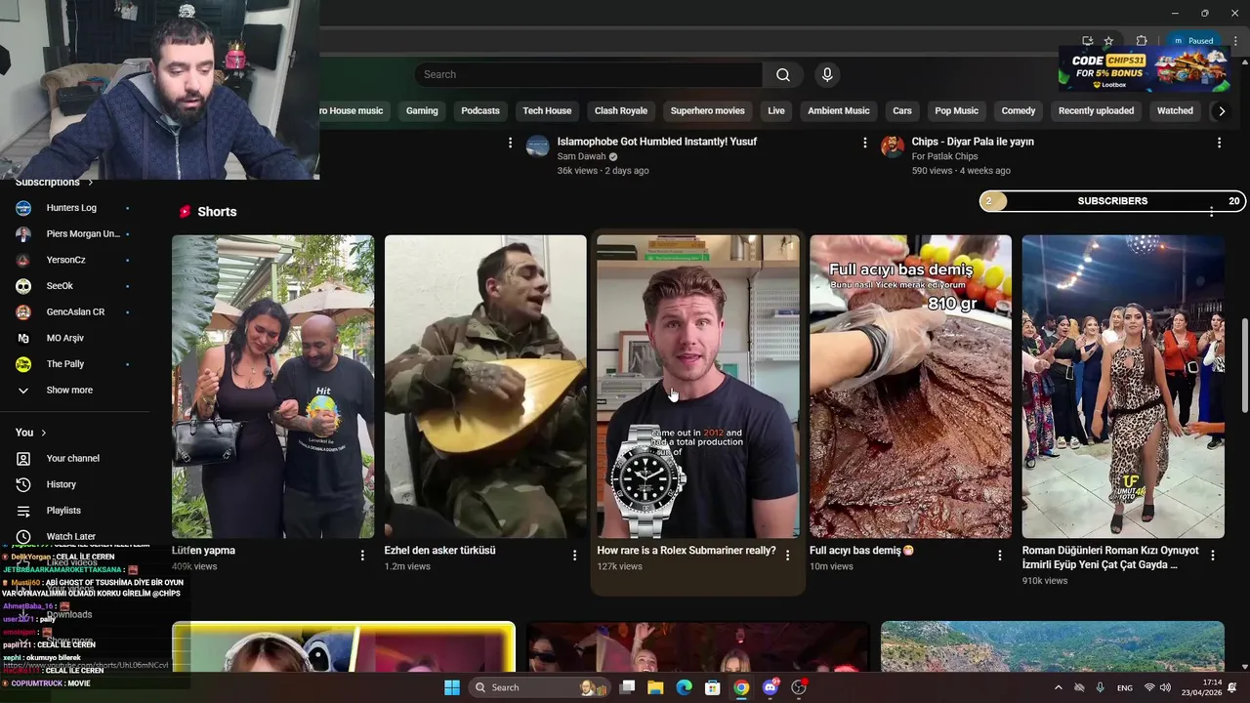Filter by the Gaming chip
1250x703 pixels.
(x=422, y=111)
